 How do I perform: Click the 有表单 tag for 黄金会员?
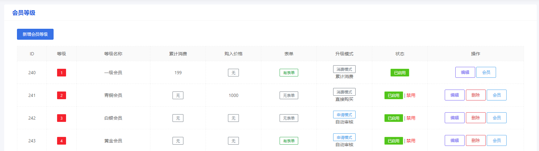click(289, 141)
